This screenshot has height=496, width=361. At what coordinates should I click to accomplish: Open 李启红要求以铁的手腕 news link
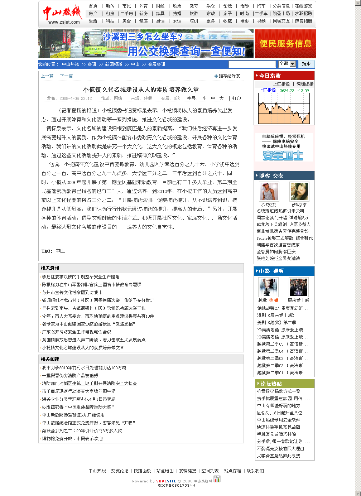tap(81, 277)
